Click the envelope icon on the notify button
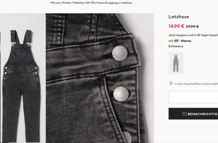 click(184, 114)
